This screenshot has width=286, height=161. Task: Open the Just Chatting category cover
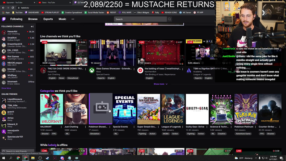[x=76, y=109]
